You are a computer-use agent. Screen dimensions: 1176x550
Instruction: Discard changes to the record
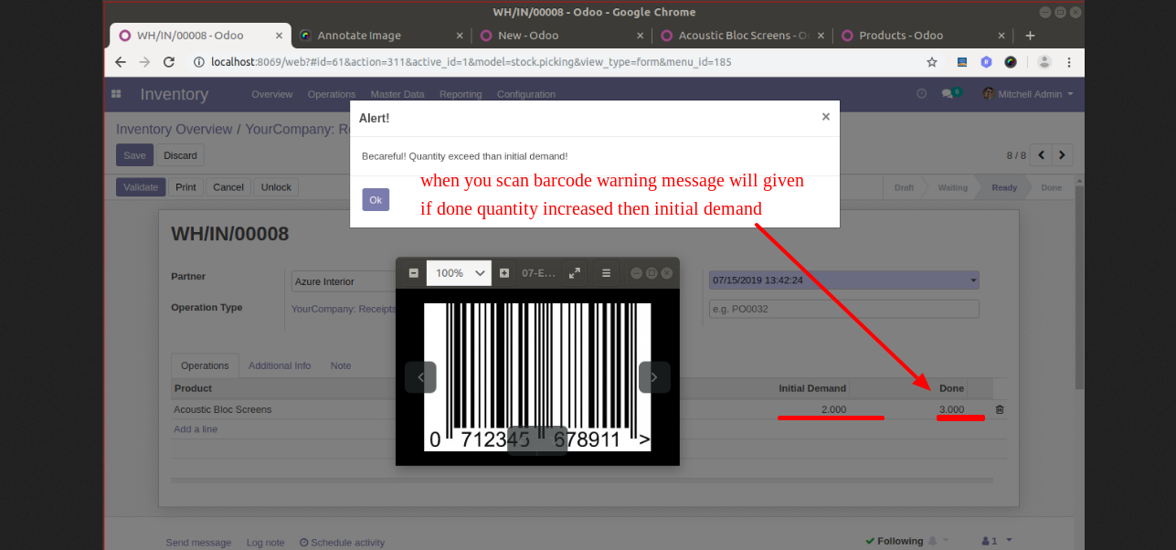pyautogui.click(x=180, y=155)
